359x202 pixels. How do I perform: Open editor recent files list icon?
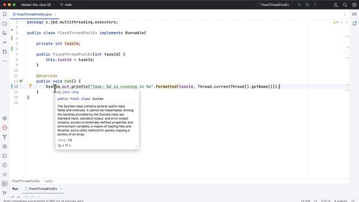click(345, 14)
